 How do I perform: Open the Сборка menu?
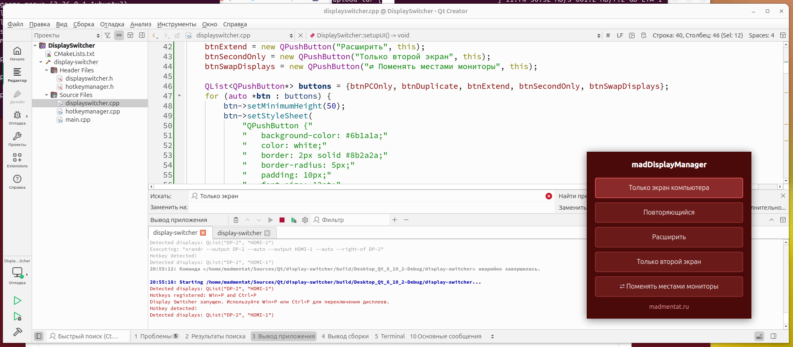(84, 24)
